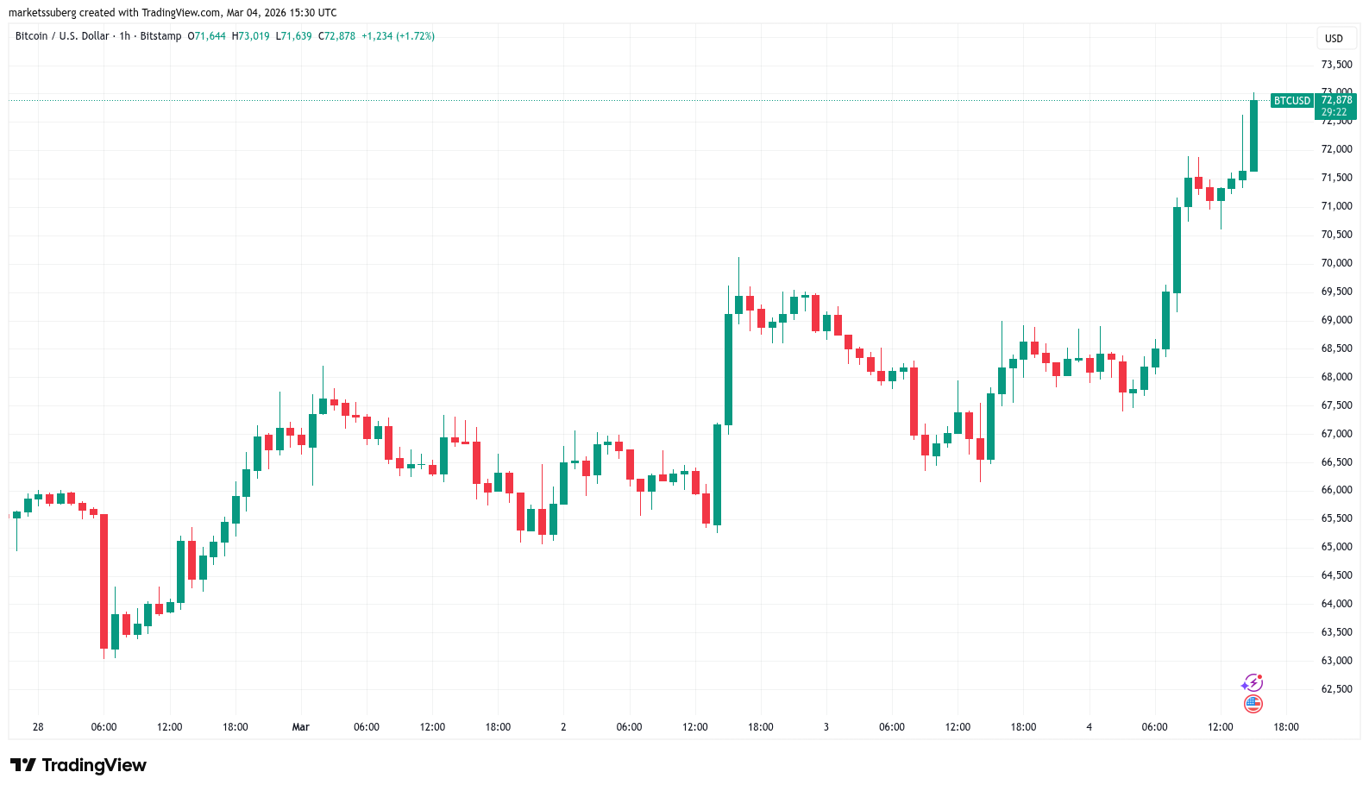Click the 73,500 price axis label
1369x791 pixels.
click(1336, 65)
